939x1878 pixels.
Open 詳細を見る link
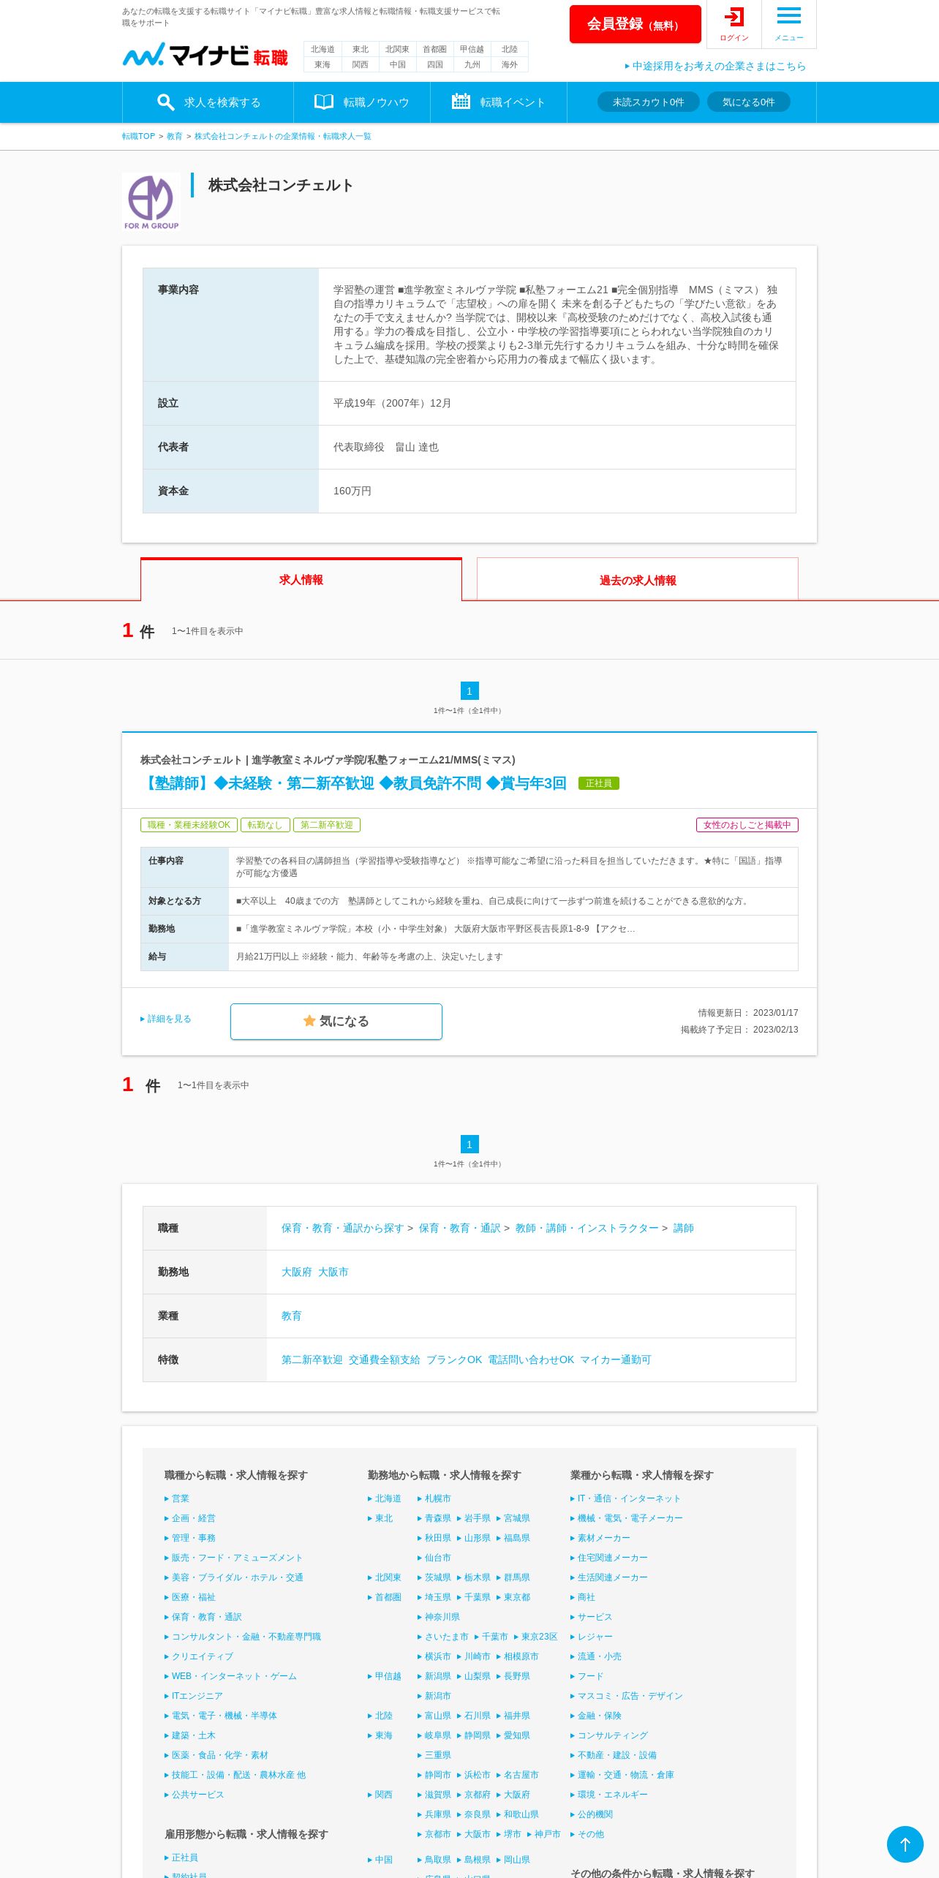(166, 1019)
